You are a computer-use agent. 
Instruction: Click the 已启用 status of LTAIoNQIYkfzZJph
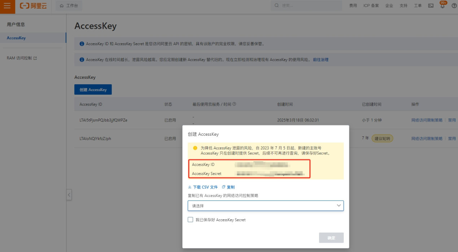[x=170, y=139]
